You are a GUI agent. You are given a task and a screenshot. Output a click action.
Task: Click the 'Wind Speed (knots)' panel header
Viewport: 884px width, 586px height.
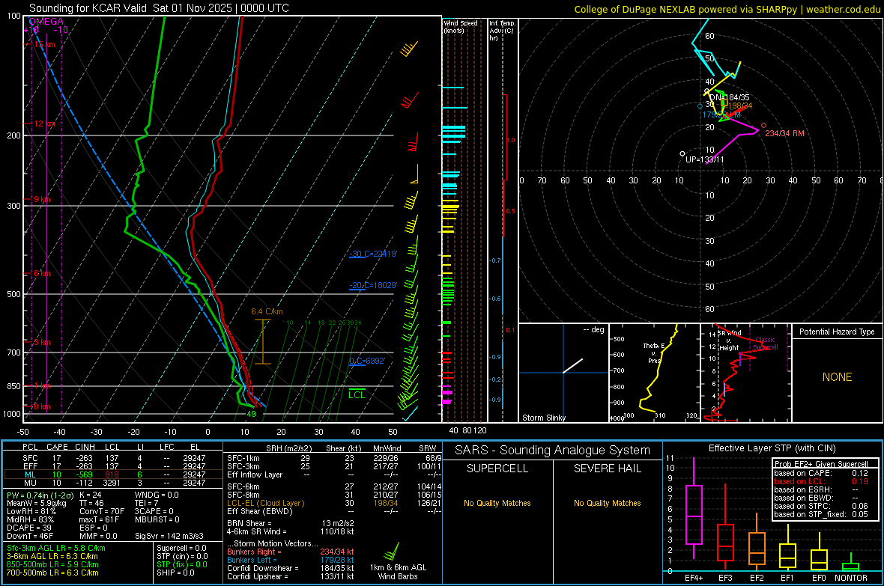[461, 26]
